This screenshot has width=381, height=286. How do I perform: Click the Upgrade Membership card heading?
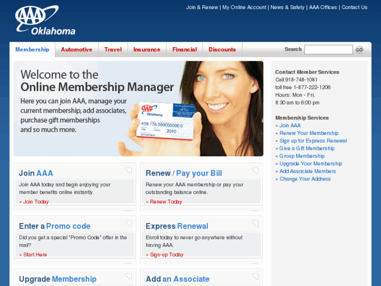point(58,279)
